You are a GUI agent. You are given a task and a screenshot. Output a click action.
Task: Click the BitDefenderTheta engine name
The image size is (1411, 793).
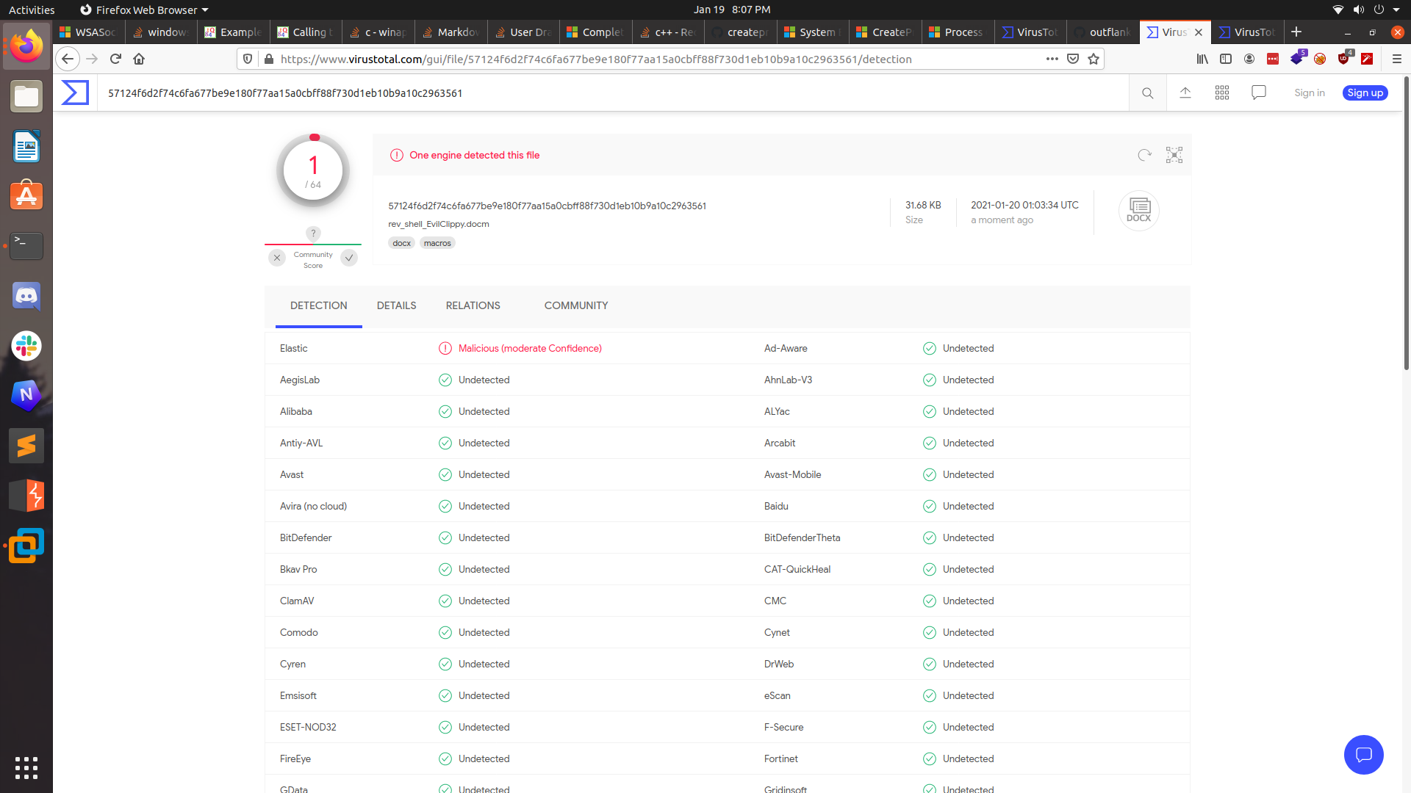[802, 537]
